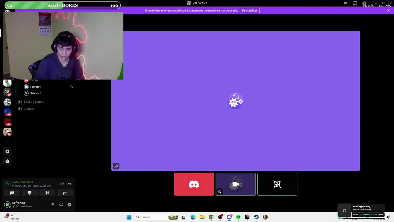394x222 pixels.
Task: Turn on camera in voice panel
Action: 12,193
